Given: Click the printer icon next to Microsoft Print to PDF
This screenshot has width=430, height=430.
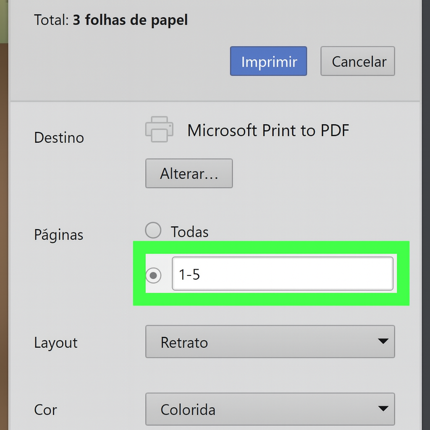Looking at the screenshot, I should [x=159, y=129].
